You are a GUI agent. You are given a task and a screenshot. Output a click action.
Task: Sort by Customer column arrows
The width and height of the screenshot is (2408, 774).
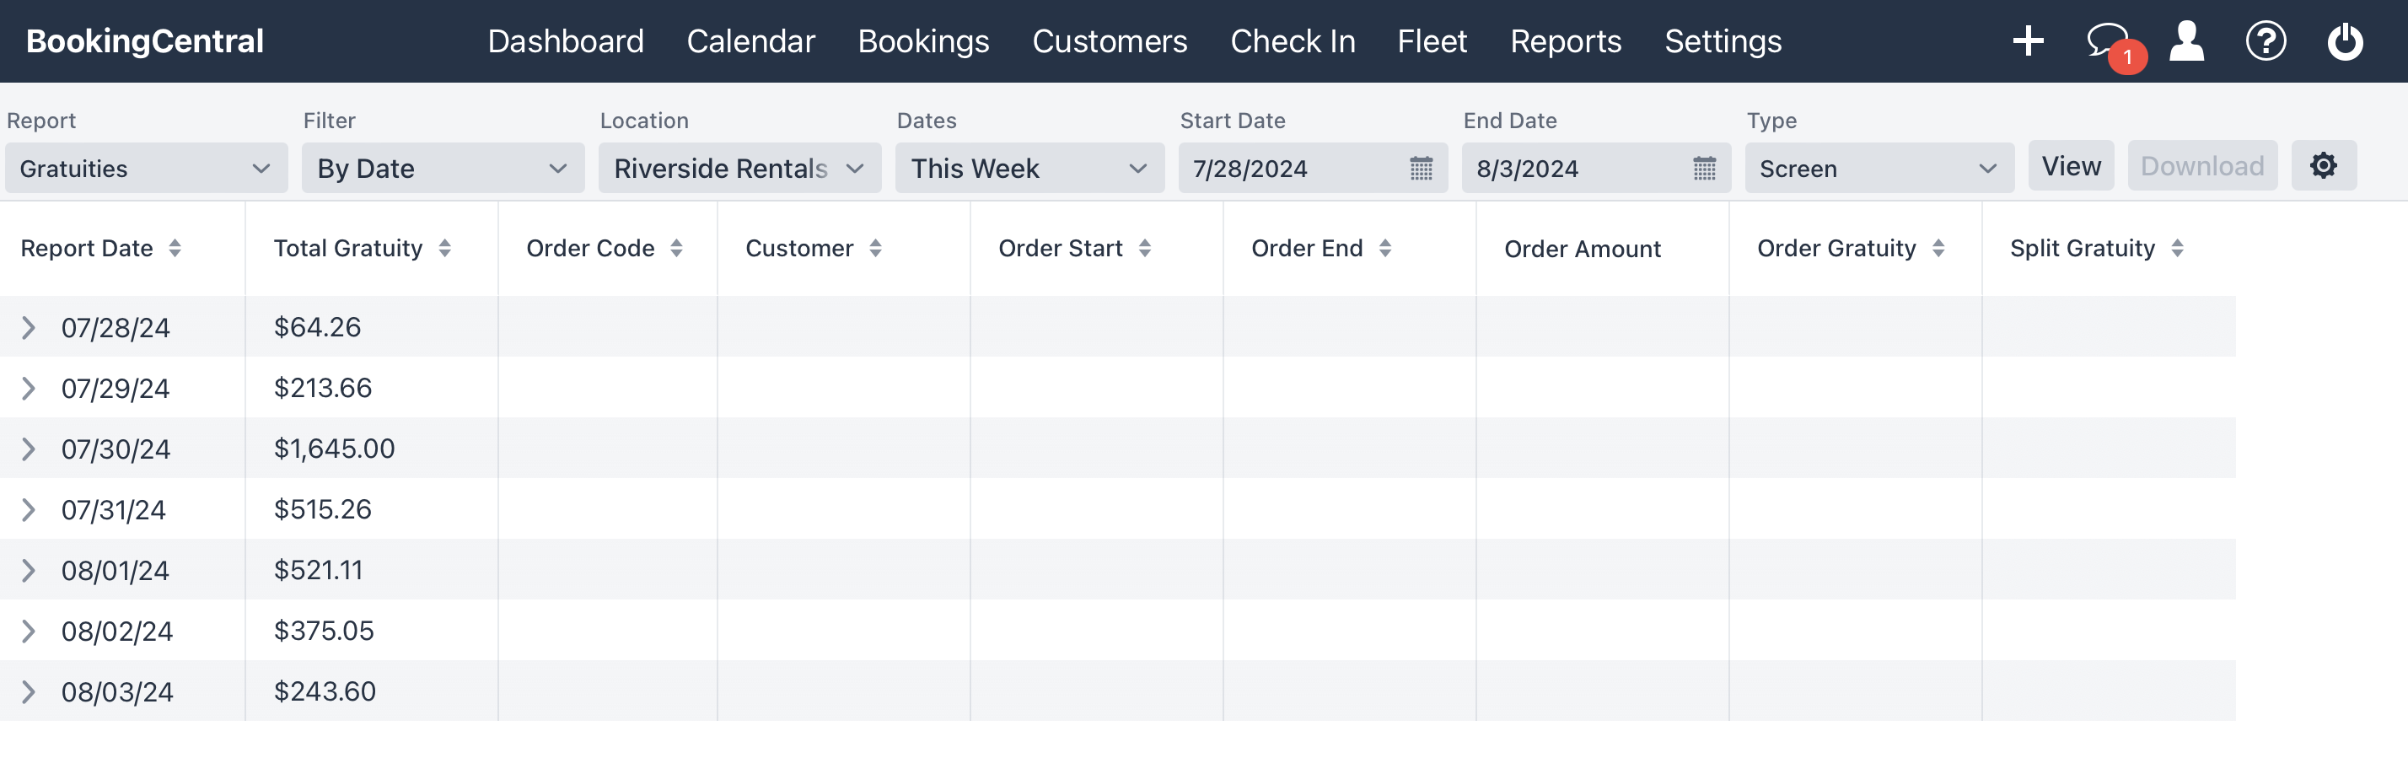(x=876, y=248)
